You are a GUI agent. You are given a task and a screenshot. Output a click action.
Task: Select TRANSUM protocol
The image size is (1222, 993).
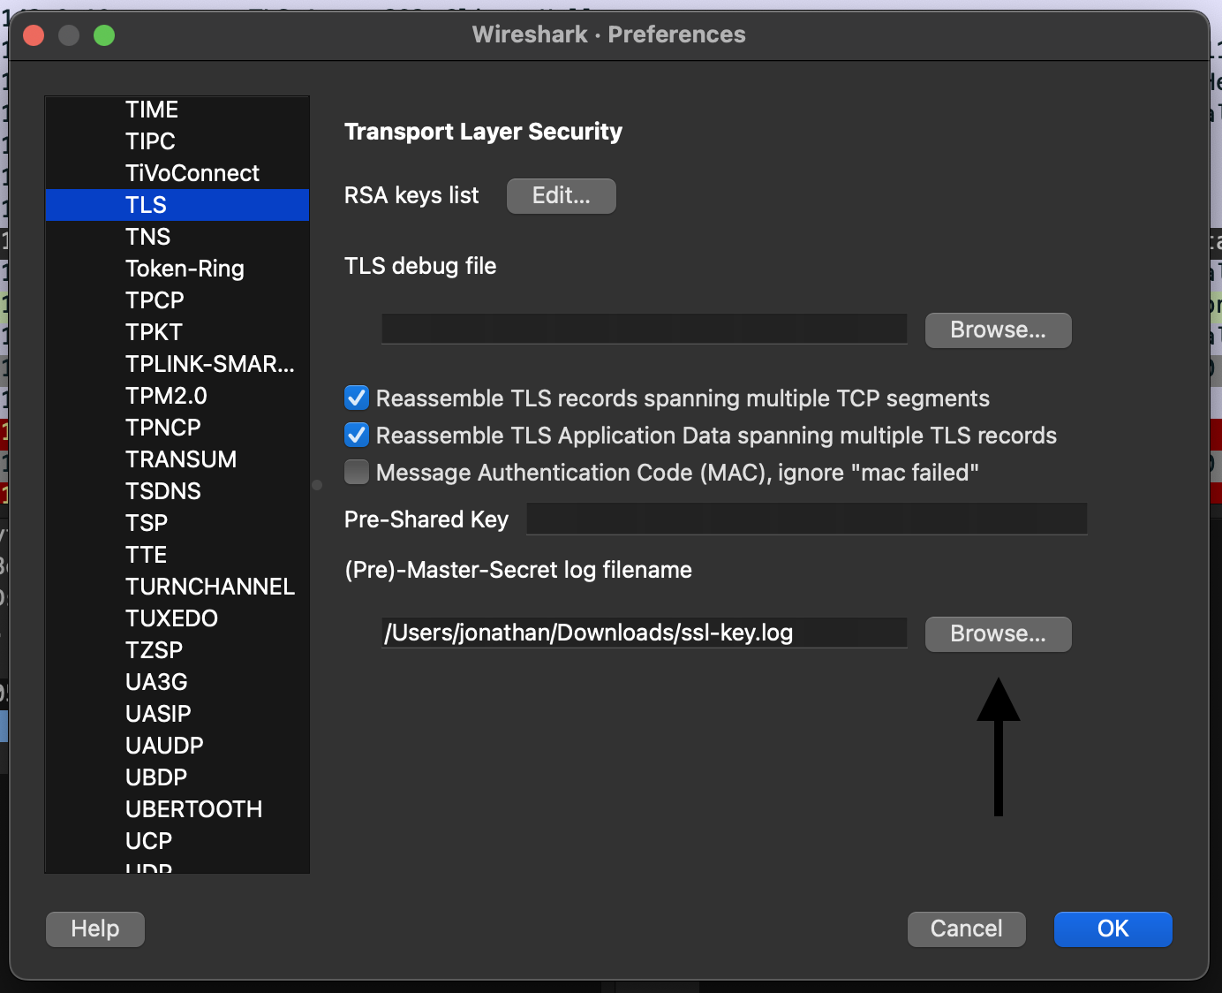177,459
